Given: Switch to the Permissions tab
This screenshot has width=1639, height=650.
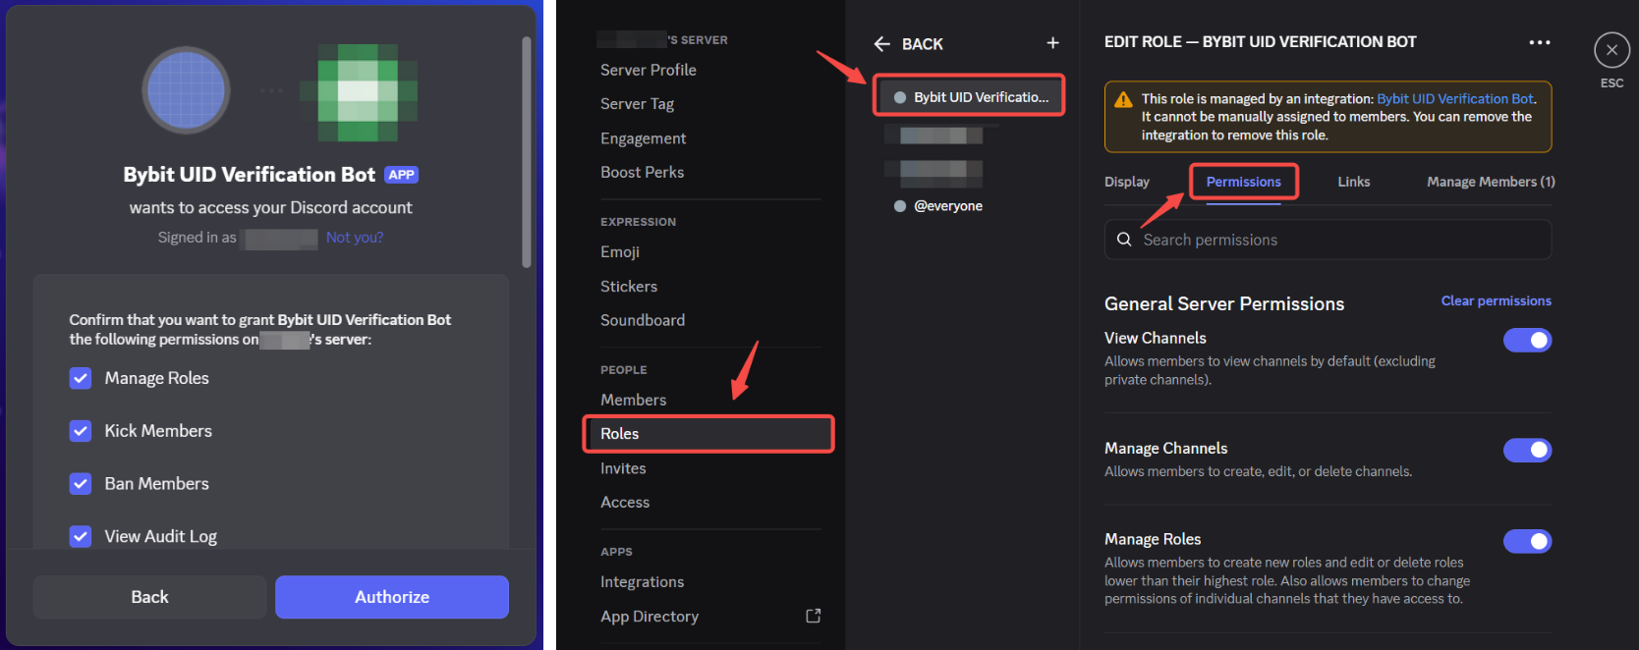Looking at the screenshot, I should (1243, 182).
